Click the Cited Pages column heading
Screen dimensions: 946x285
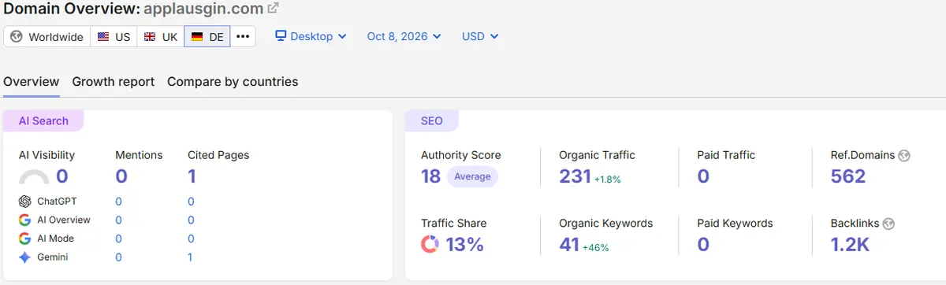click(218, 155)
